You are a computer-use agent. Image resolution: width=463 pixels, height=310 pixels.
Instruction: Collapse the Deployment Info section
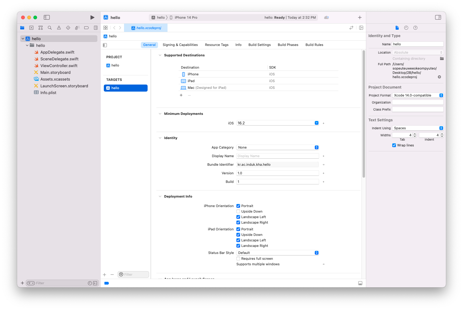[x=160, y=196]
